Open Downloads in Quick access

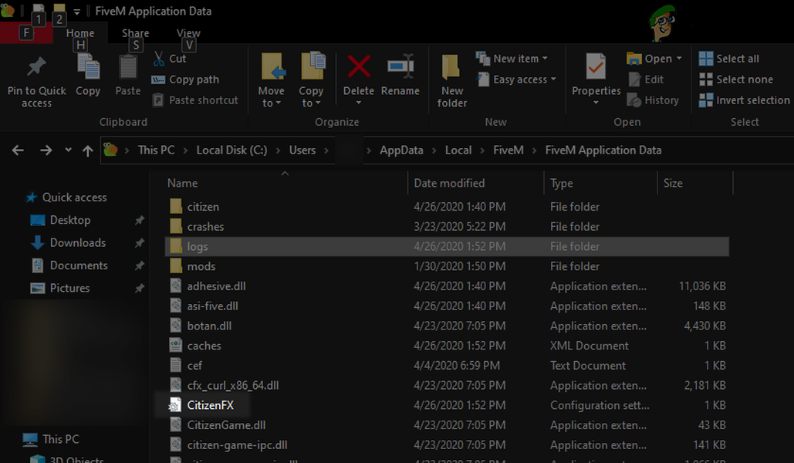tap(77, 242)
